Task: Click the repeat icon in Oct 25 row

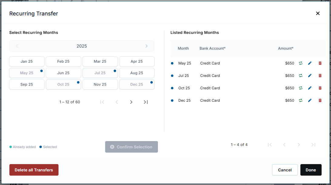Action: pyautogui.click(x=301, y=88)
